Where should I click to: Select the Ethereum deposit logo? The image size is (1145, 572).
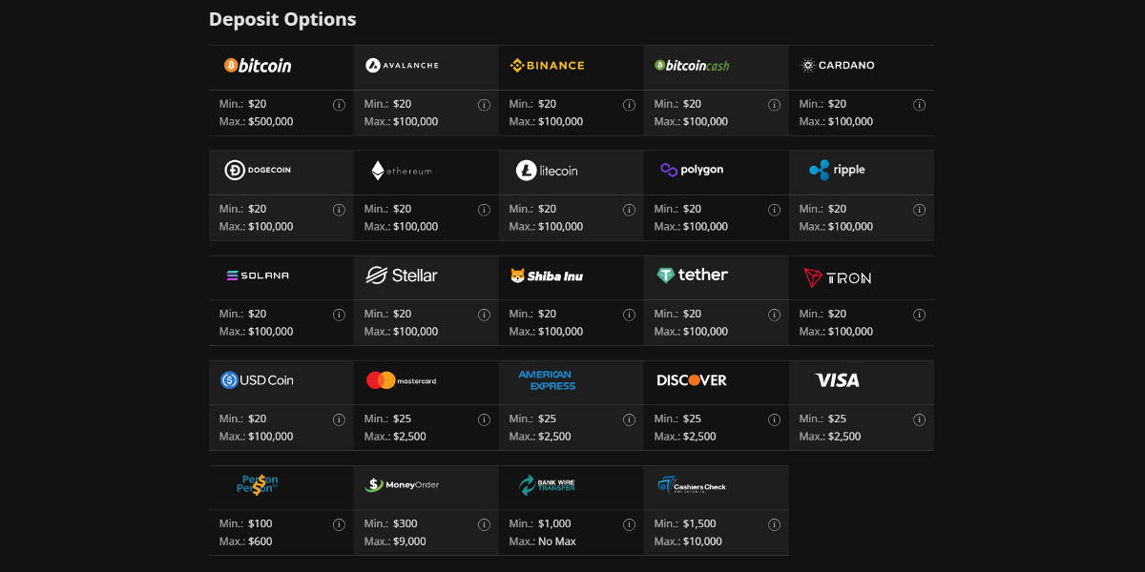[x=402, y=171]
